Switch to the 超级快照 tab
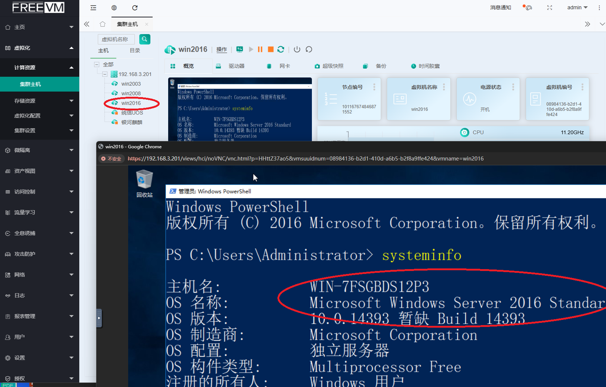This screenshot has width=606, height=387. click(x=329, y=66)
